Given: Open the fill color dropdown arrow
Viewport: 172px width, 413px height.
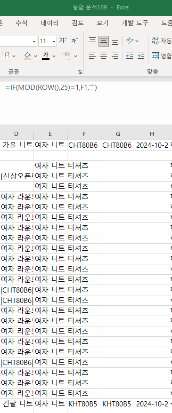Looking at the screenshot, I should point(36,56).
